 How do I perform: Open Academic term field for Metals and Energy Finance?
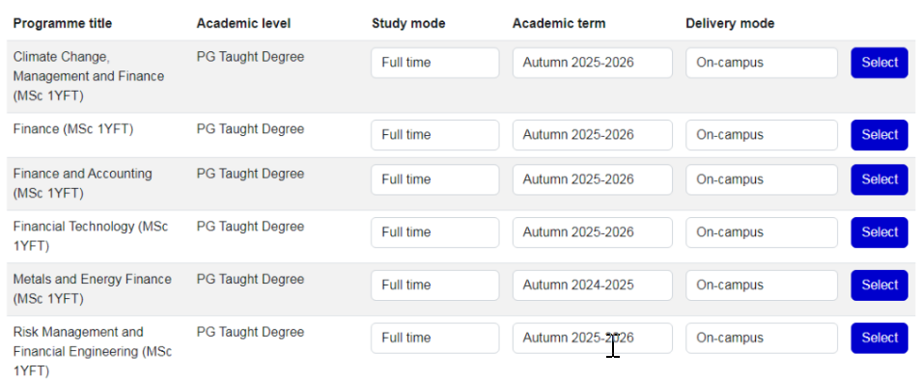point(592,285)
